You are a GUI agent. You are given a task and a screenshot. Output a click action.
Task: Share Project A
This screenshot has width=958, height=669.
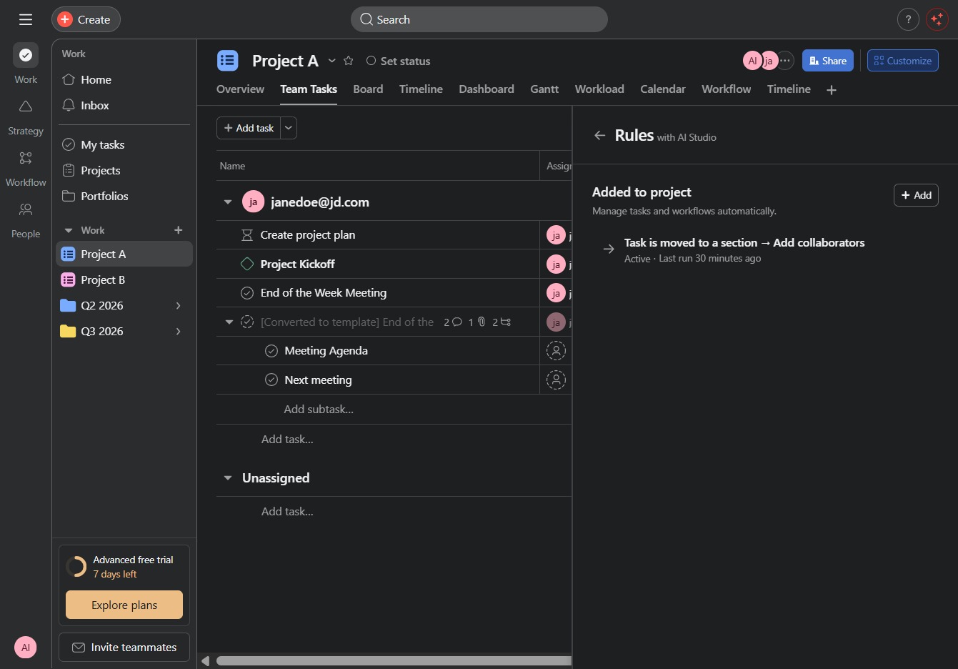point(828,61)
